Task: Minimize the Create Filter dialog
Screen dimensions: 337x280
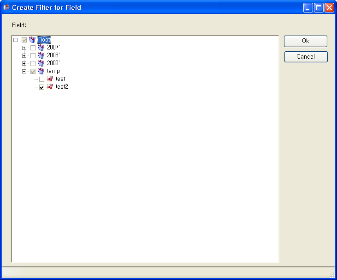Action: click(308, 8)
